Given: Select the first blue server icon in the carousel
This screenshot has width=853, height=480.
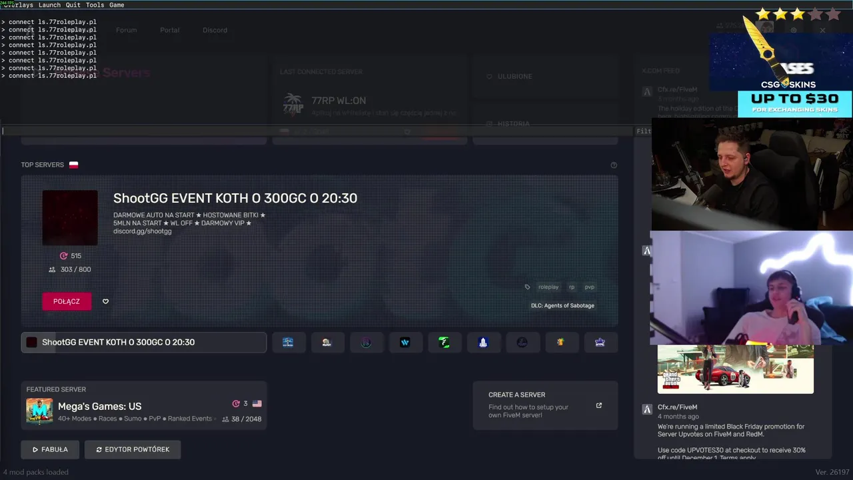Looking at the screenshot, I should tap(288, 342).
